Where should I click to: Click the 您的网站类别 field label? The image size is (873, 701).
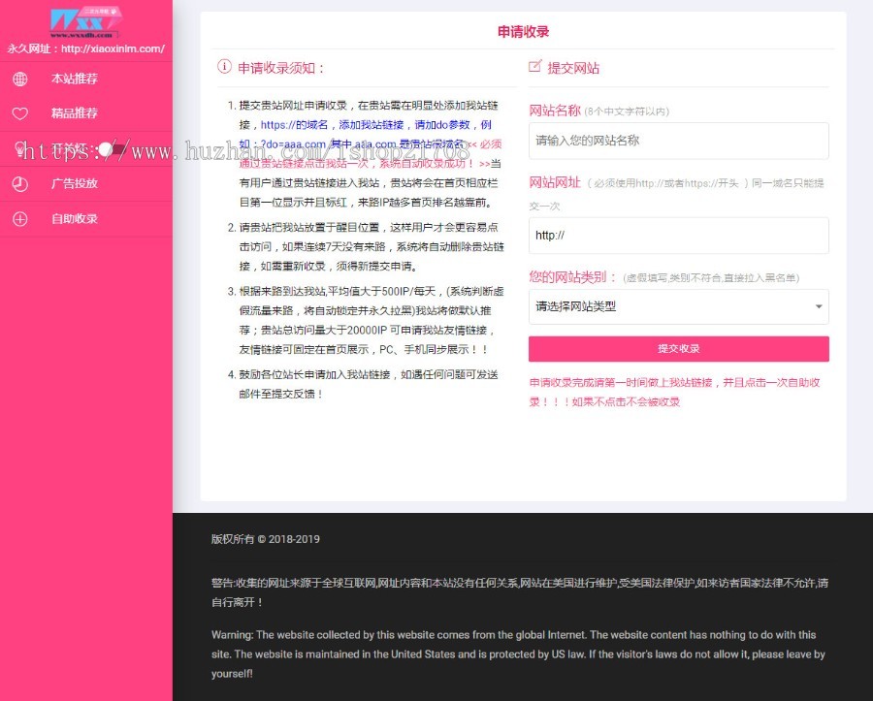573,277
